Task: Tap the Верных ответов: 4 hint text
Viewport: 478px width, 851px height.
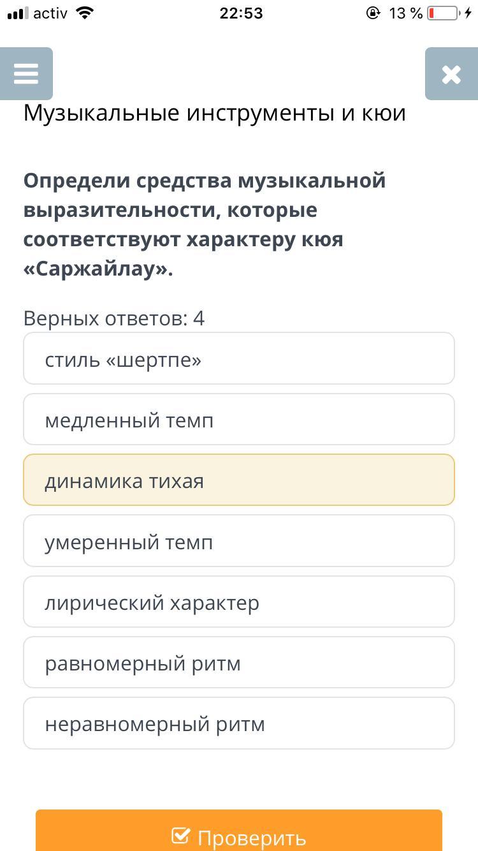Action: pos(114,318)
